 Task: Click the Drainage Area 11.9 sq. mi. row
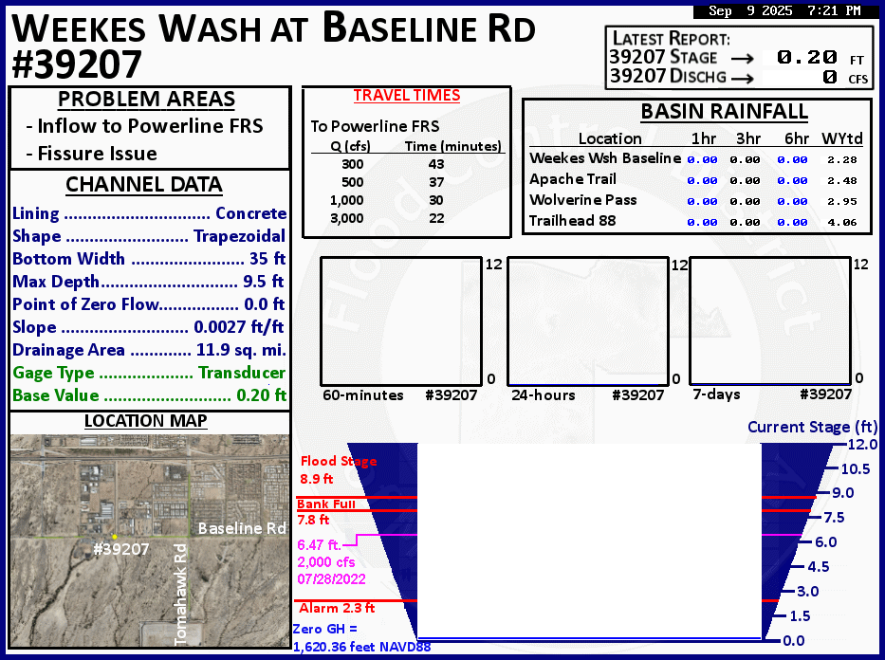coord(150,350)
